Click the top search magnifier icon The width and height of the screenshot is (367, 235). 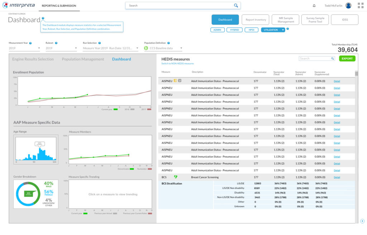click(236, 6)
